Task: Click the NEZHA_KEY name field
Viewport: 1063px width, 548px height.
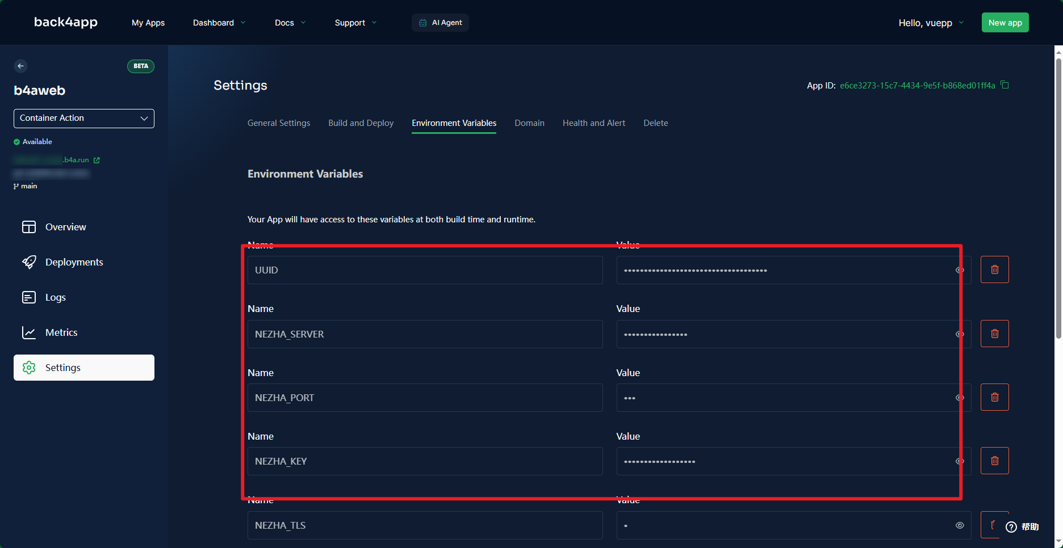Action: tap(425, 461)
